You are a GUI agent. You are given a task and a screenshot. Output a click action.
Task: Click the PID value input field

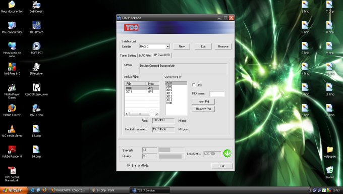tap(217, 93)
